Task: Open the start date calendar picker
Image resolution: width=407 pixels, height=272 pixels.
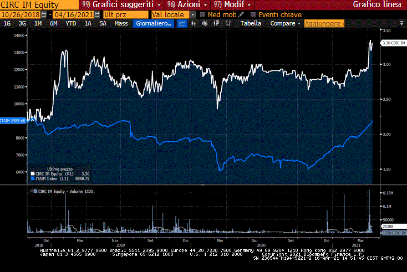Action: (x=44, y=15)
